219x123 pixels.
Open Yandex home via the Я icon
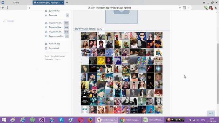click(x=8, y=8)
